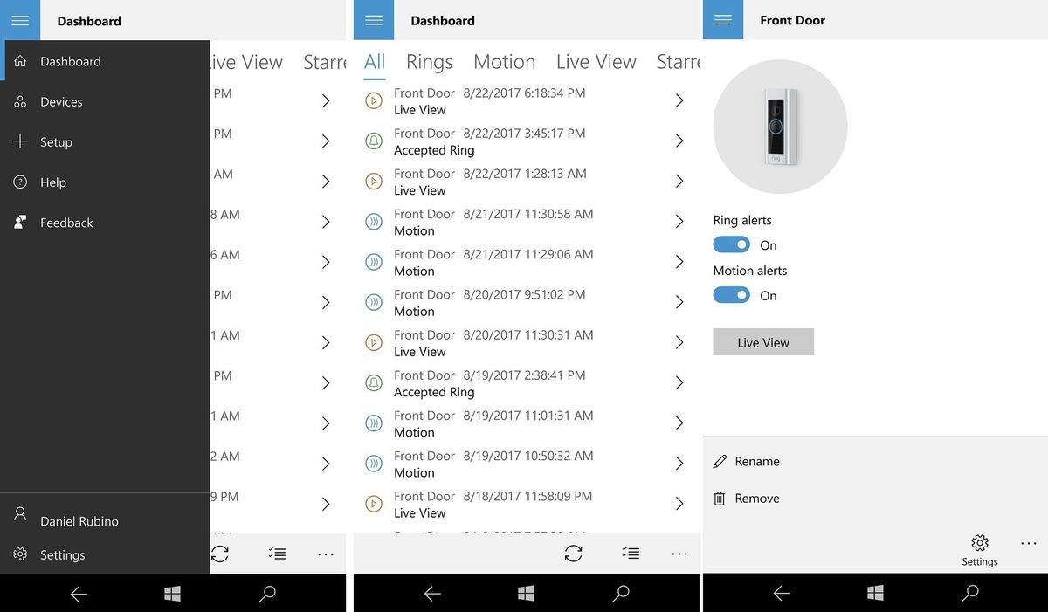Start a Live View for Front Door
Image resolution: width=1048 pixels, height=612 pixels.
(762, 341)
